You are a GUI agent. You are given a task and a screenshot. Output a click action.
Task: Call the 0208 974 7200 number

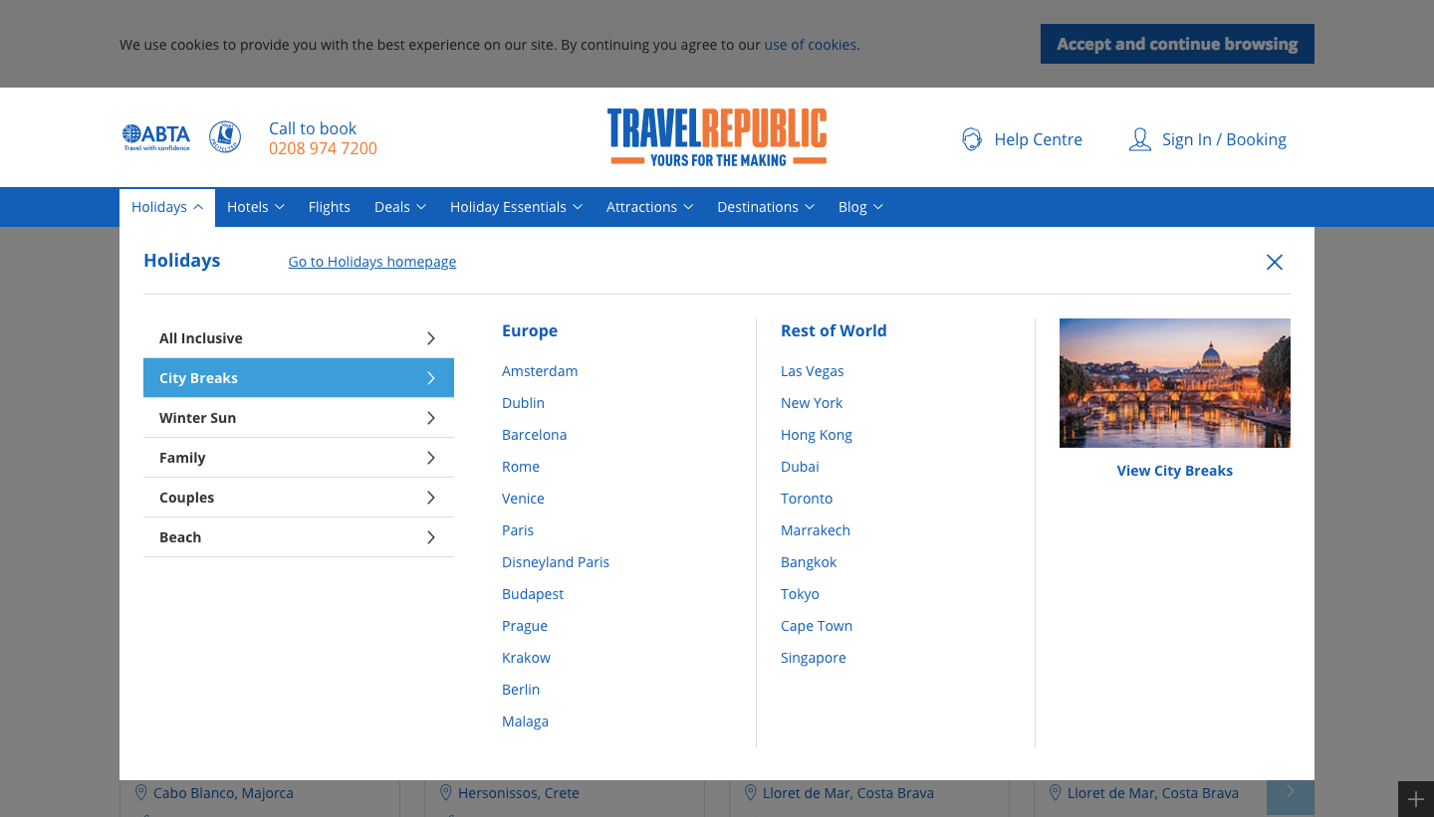(323, 149)
